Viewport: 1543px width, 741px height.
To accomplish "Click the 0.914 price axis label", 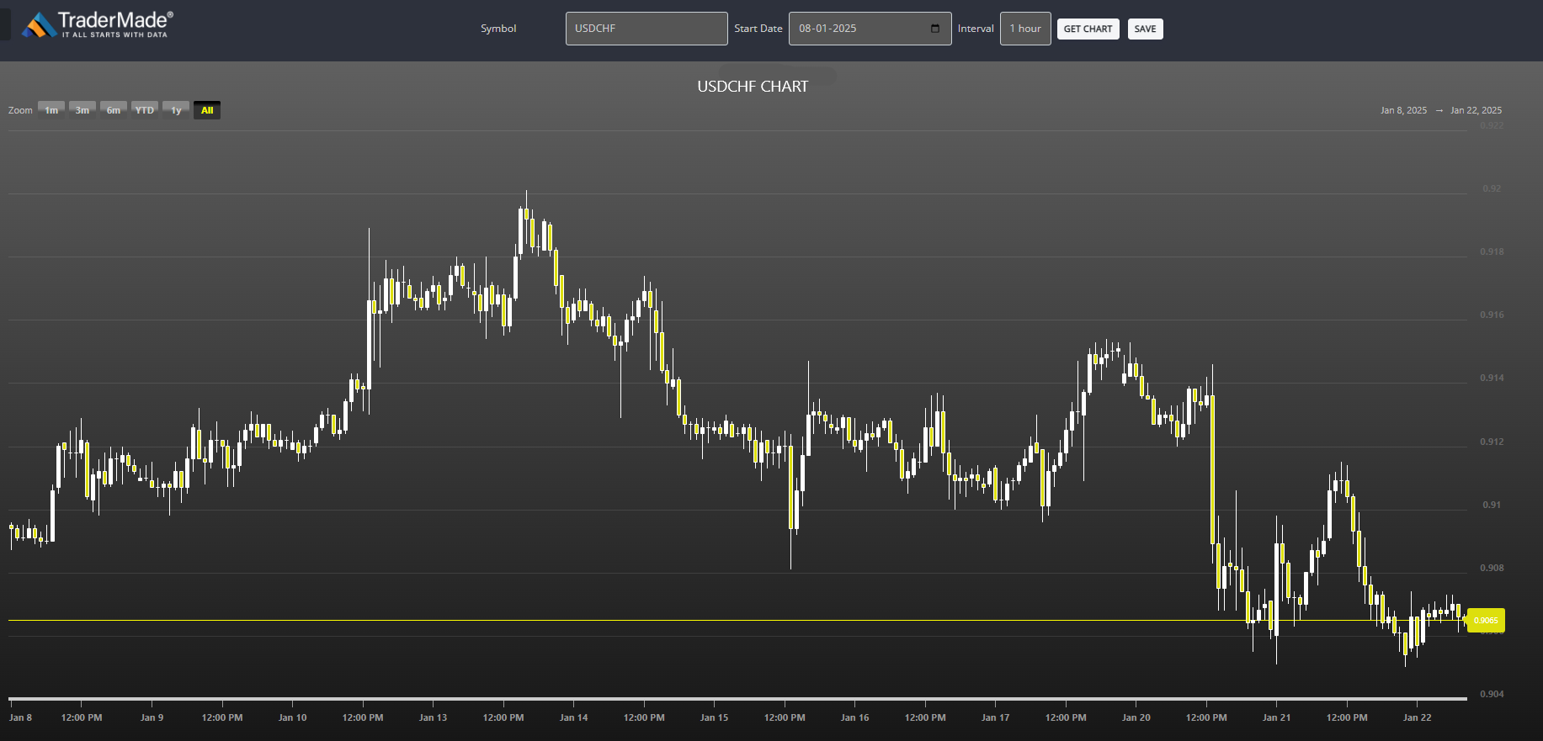I will pyautogui.click(x=1492, y=378).
